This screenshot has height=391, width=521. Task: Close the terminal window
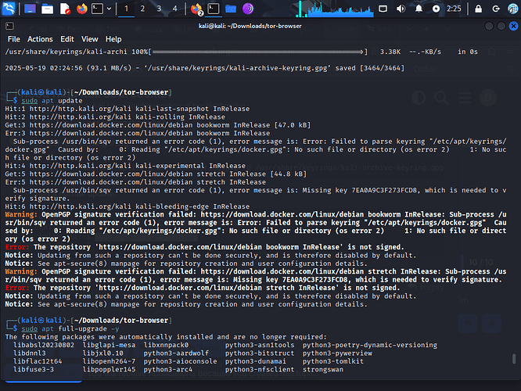pyautogui.click(x=513, y=26)
